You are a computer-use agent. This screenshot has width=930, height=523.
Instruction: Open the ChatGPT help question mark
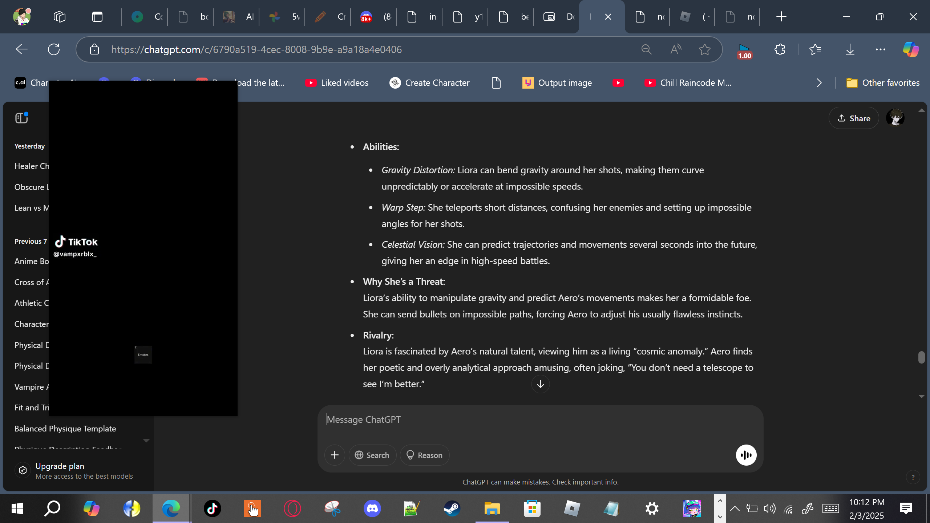point(913,477)
